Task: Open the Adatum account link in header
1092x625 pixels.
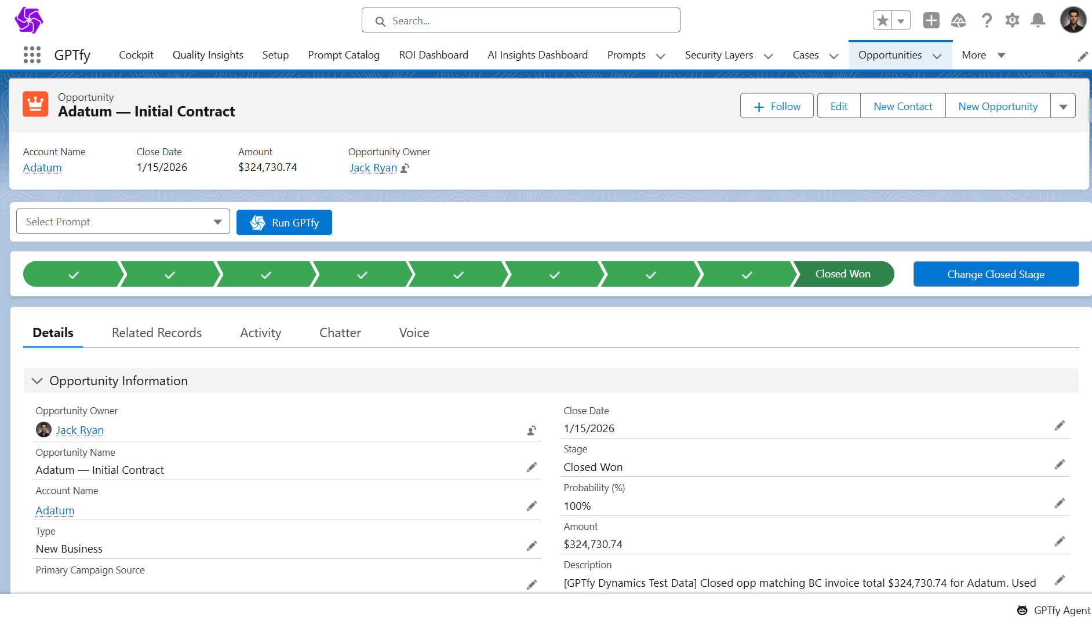Action: [42, 167]
